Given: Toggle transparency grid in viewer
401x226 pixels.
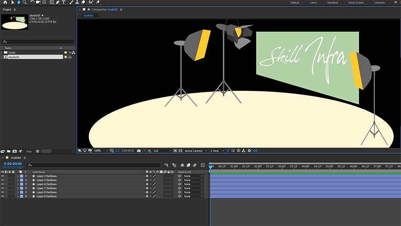Looking at the screenshot, I should pyautogui.click(x=180, y=151).
